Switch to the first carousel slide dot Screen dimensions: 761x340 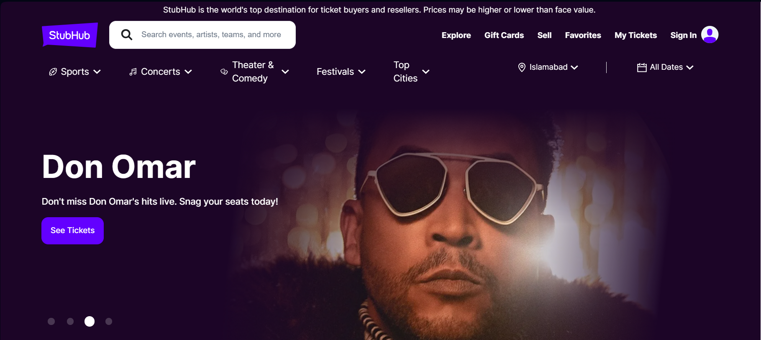tap(51, 321)
